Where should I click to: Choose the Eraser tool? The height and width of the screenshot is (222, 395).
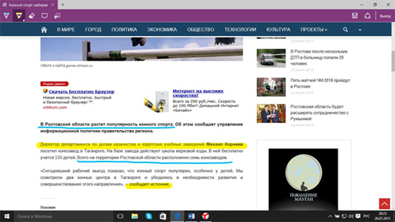32,16
